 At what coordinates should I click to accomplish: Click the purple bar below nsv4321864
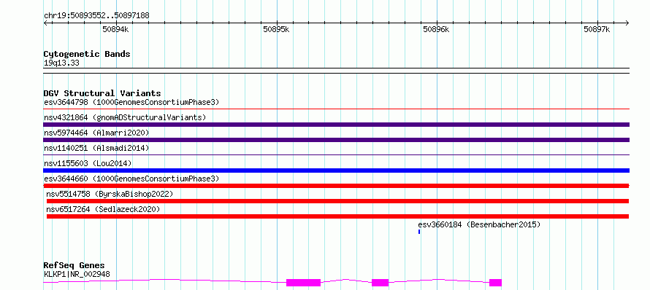[x=337, y=125]
